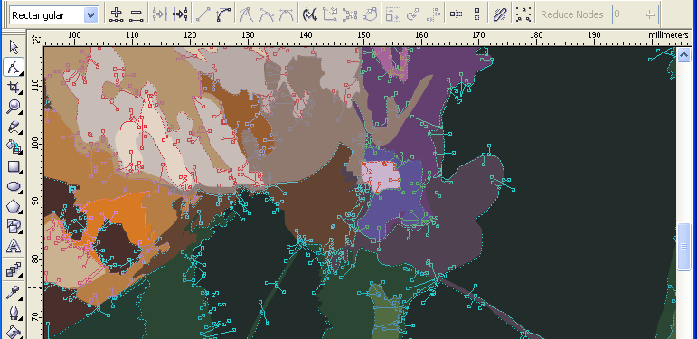Screen dimensions: 697x339
Task: Select the Ellipse tool
Action: tap(14, 187)
